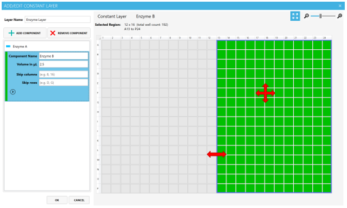
Task: Select row H header of the plate
Action: (x=99, y=112)
